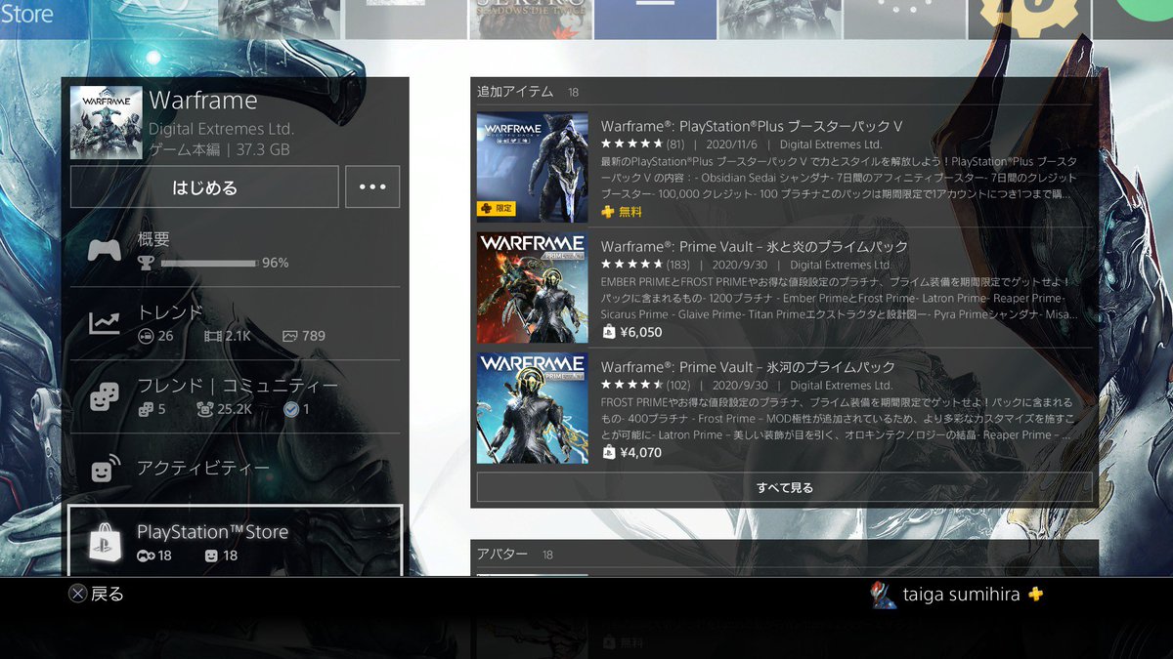Select the activity feed face icon
1173x659 pixels.
pos(105,469)
